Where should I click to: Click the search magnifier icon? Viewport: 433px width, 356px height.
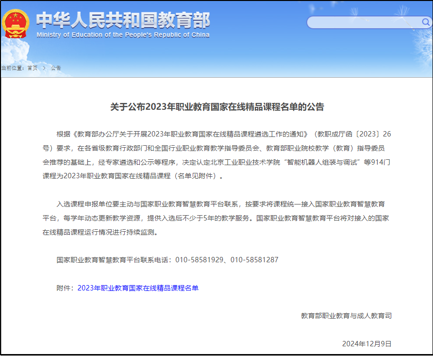tap(426, 22)
